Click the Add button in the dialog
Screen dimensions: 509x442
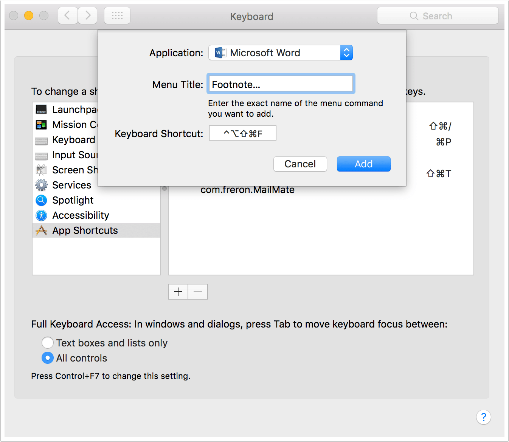tap(364, 164)
